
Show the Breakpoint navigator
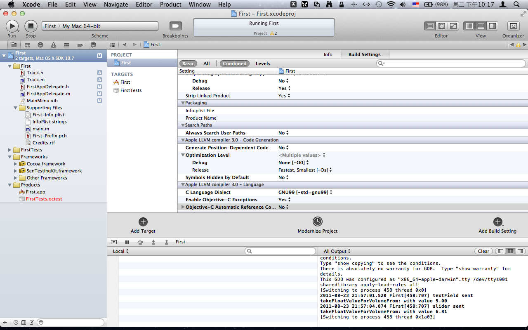(80, 45)
